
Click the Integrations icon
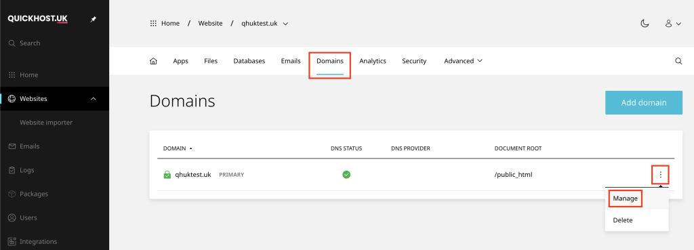point(12,242)
